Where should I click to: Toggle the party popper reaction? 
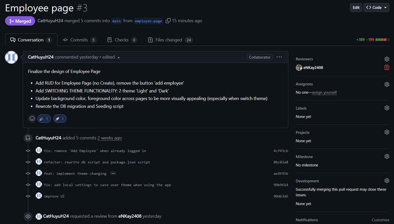pos(44,118)
